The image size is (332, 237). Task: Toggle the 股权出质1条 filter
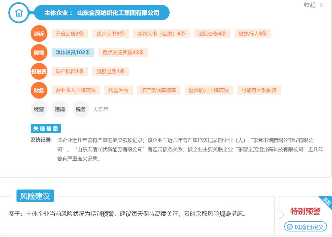[111, 71]
